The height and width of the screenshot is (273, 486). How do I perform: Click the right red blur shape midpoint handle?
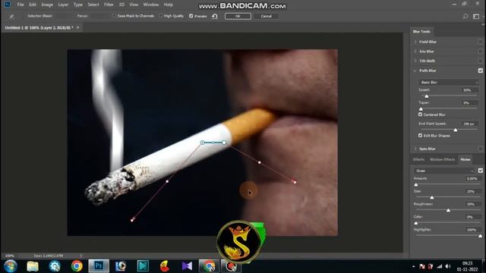pos(260,162)
